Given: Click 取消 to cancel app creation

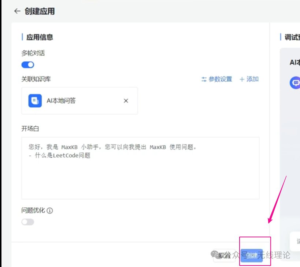Looking at the screenshot, I should click(225, 256).
